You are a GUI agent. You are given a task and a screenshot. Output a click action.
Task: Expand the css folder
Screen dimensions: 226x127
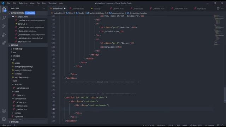click(15, 53)
